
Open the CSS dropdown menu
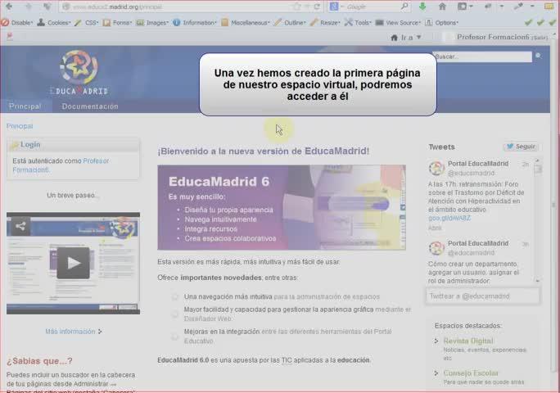[87, 22]
